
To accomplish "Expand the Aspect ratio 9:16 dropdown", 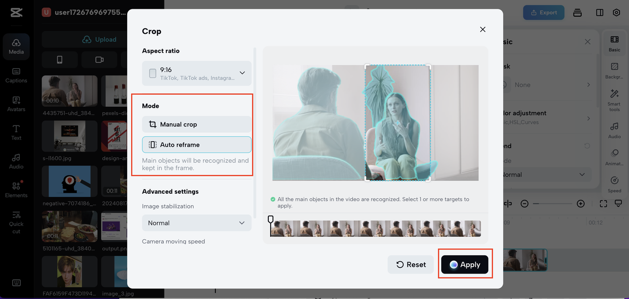I will pyautogui.click(x=197, y=73).
